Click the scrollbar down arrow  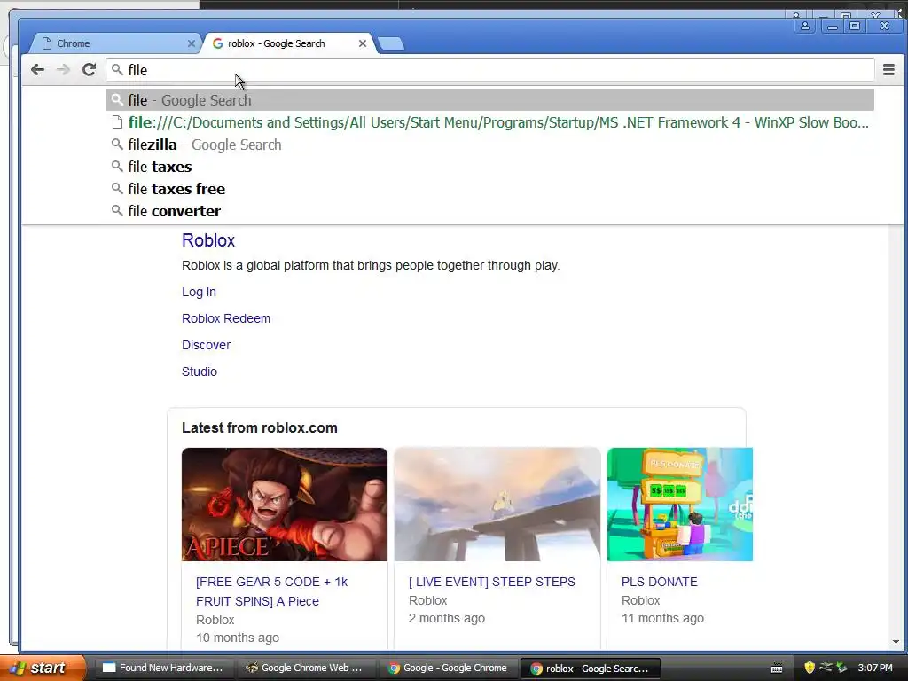[x=896, y=642]
